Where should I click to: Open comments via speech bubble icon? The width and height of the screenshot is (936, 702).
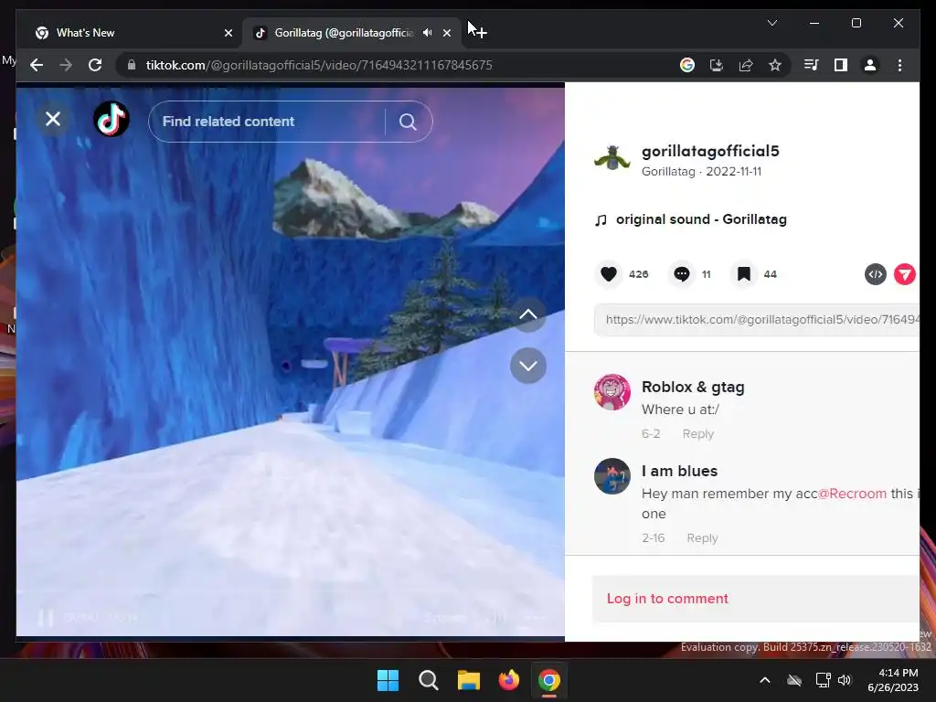682,274
